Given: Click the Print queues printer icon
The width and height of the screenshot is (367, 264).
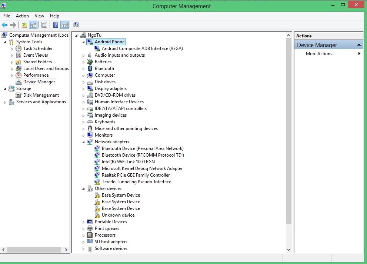Looking at the screenshot, I should 90,228.
